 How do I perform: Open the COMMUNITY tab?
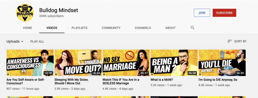(111, 28)
